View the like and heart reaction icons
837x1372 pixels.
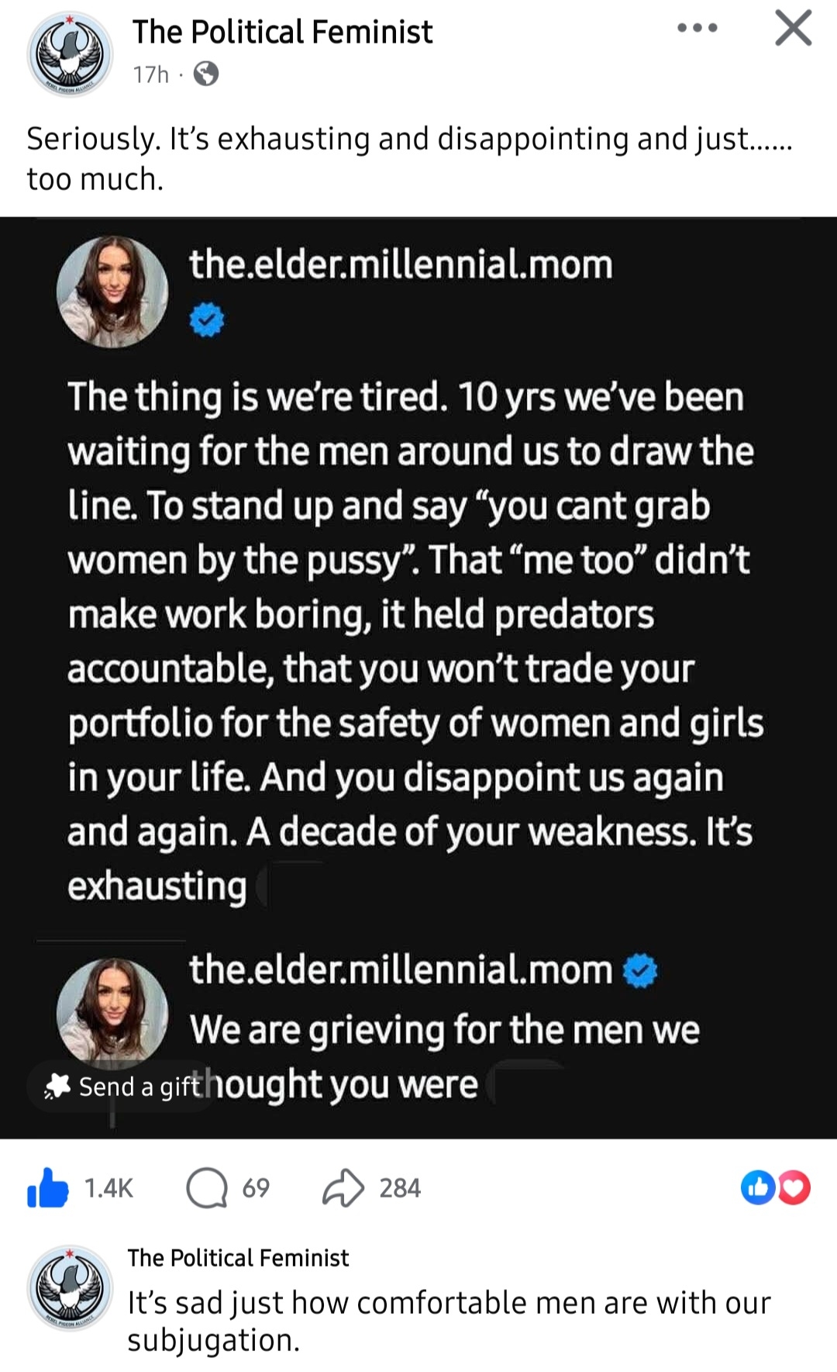coord(775,1188)
